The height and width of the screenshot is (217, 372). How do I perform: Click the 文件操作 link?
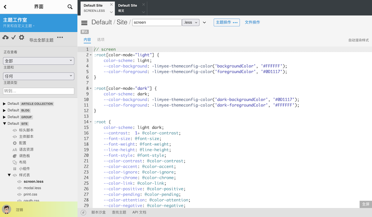(x=252, y=22)
